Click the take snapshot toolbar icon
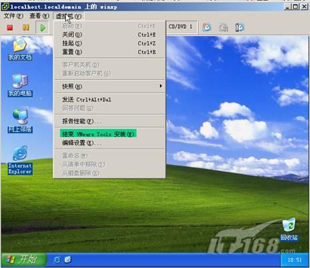Image resolution: width=310 pixels, height=268 pixels. click(207, 27)
